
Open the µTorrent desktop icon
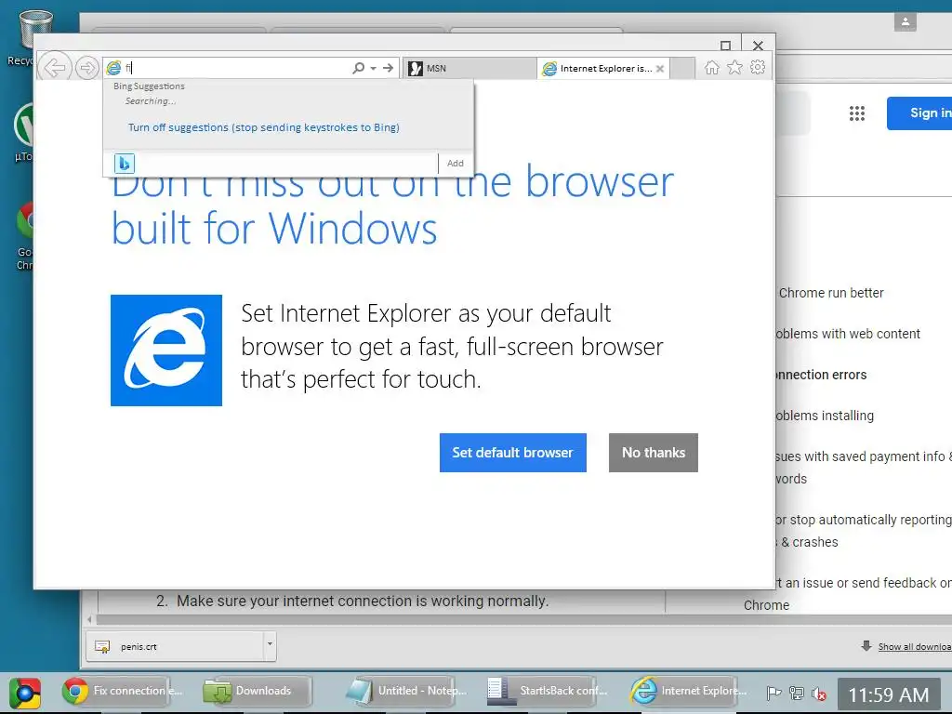click(23, 132)
